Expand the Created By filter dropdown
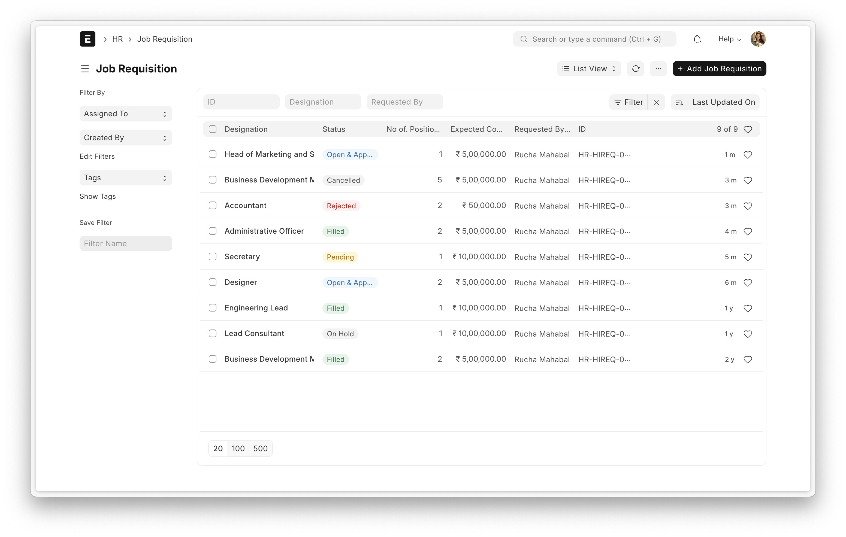The image size is (846, 537). click(126, 138)
